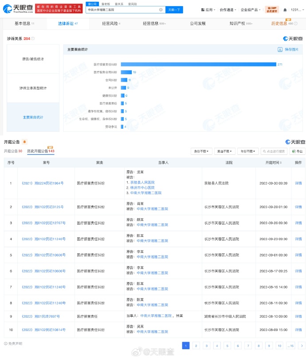The image size is (306, 359).
Task: Click 保存图片 label text
Action: (291, 49)
